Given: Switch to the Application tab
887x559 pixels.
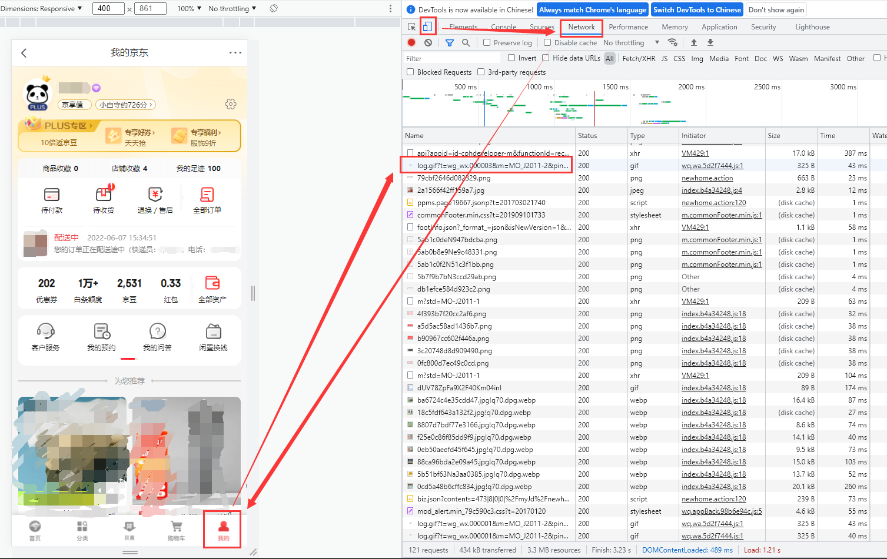Looking at the screenshot, I should 719,27.
